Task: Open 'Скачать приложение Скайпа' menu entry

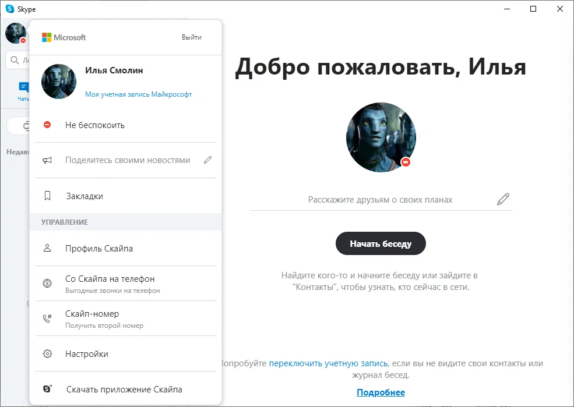Action: click(126, 389)
